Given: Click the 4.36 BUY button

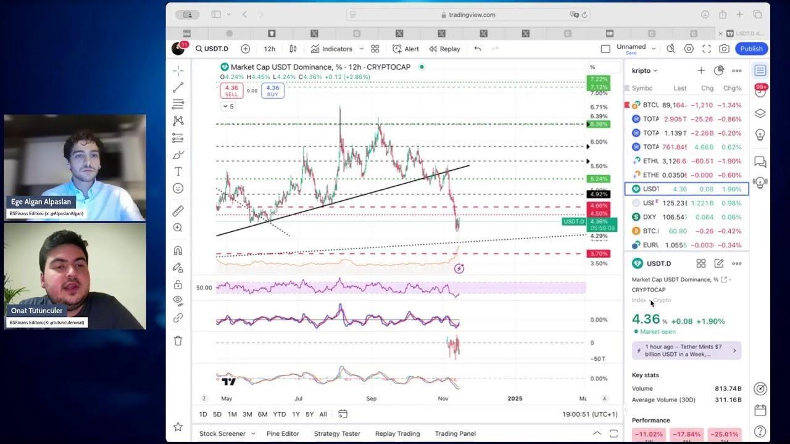Looking at the screenshot, I should 273,91.
